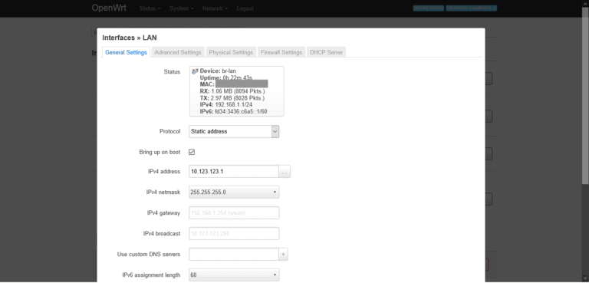Click the TX: 2.97 MB status line

tap(232, 98)
